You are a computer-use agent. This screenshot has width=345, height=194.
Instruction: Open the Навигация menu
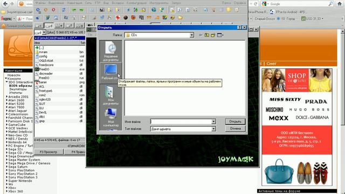(x=74, y=3)
